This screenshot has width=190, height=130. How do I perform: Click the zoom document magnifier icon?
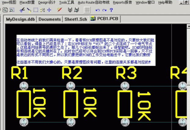click(x=5, y=10)
